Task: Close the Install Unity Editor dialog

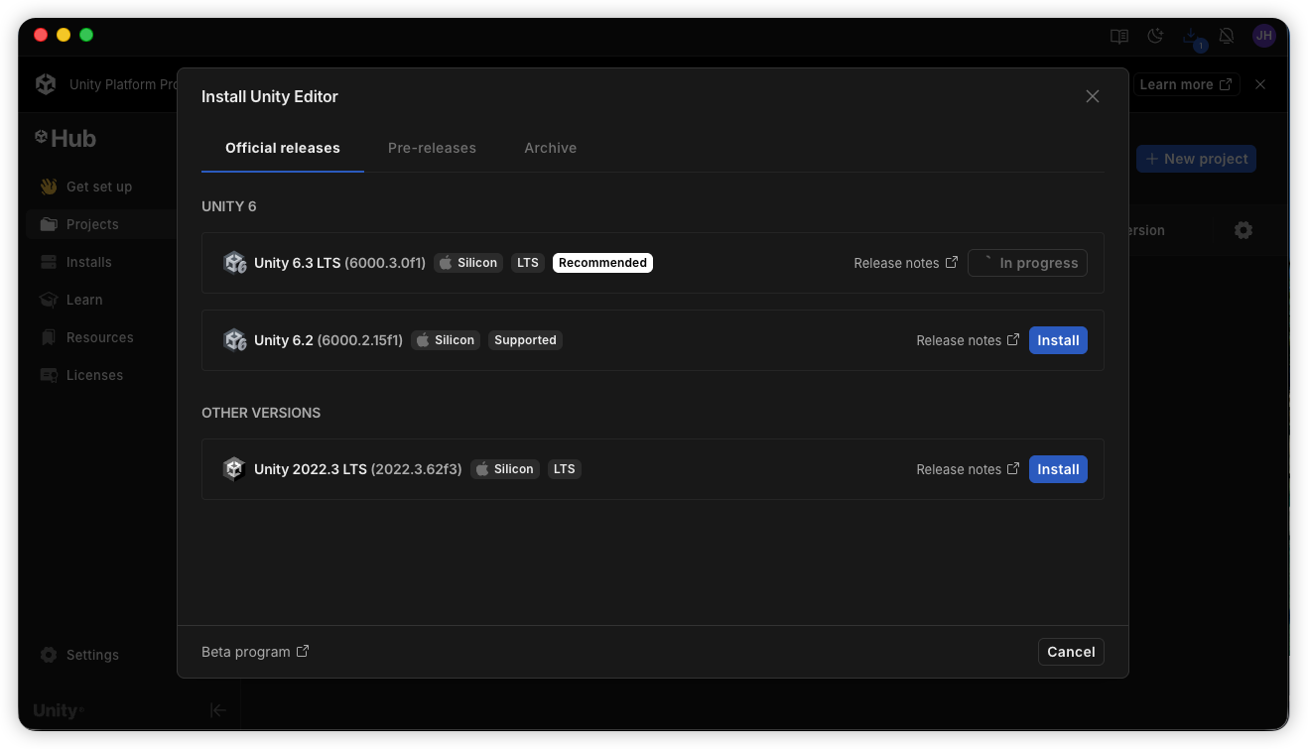Action: tap(1093, 96)
